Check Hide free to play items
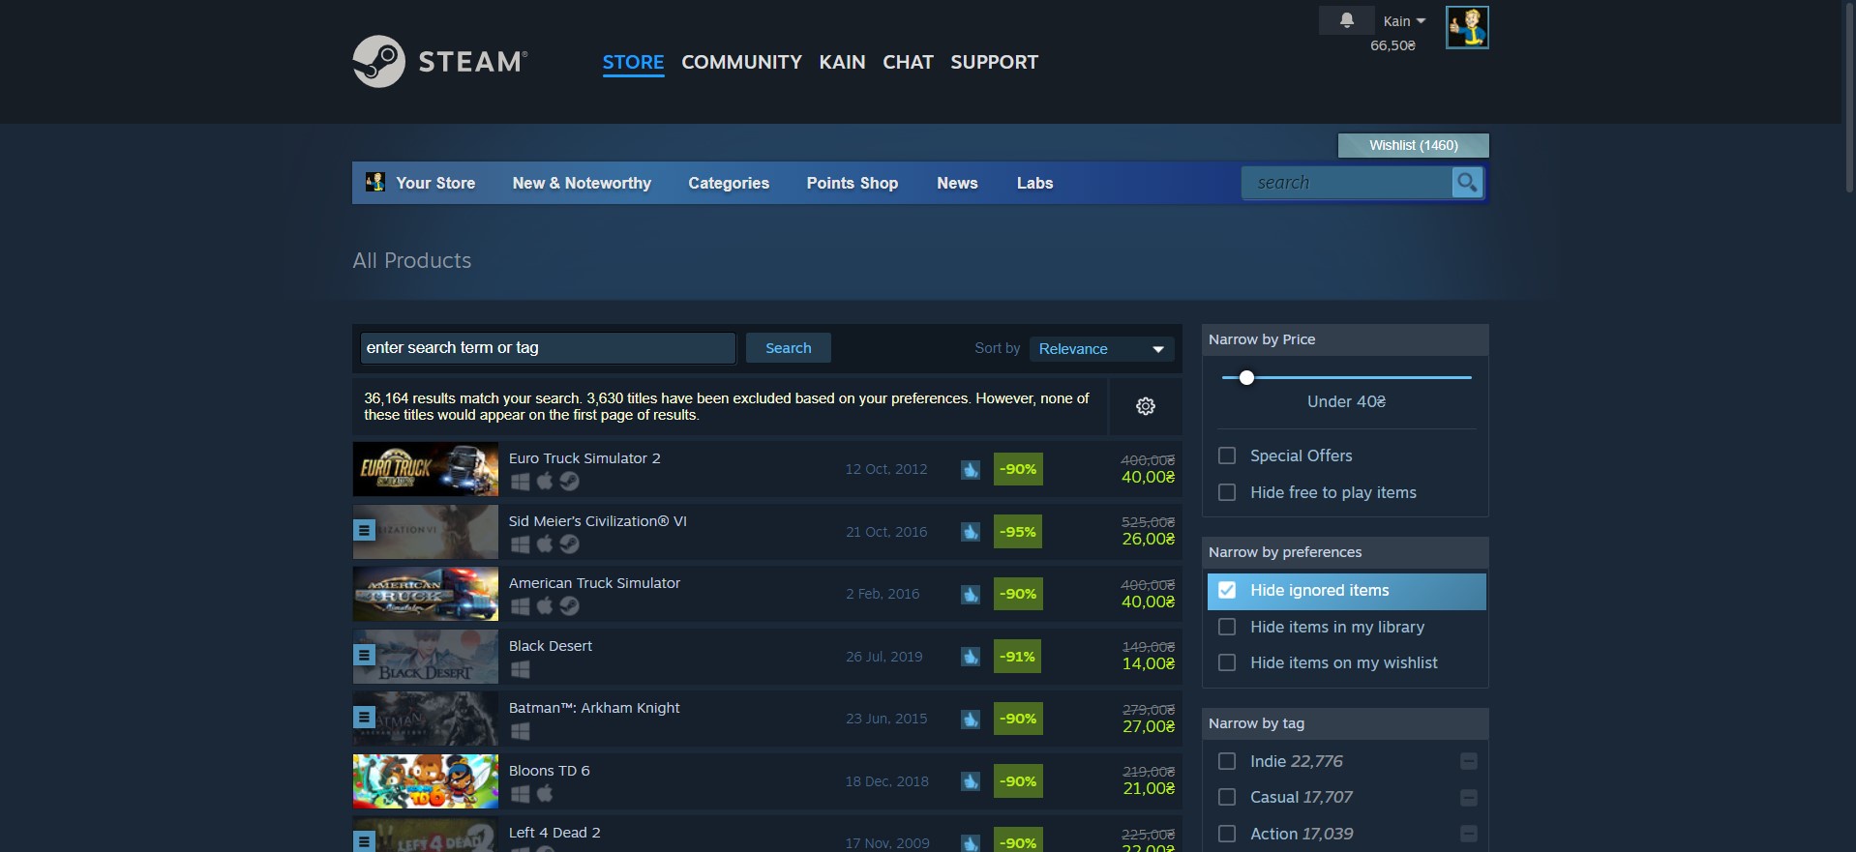Viewport: 1856px width, 852px height. (x=1227, y=492)
